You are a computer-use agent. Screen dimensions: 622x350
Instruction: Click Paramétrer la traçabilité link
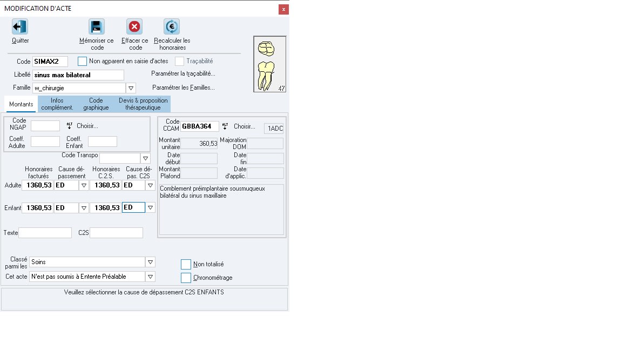coord(183,73)
